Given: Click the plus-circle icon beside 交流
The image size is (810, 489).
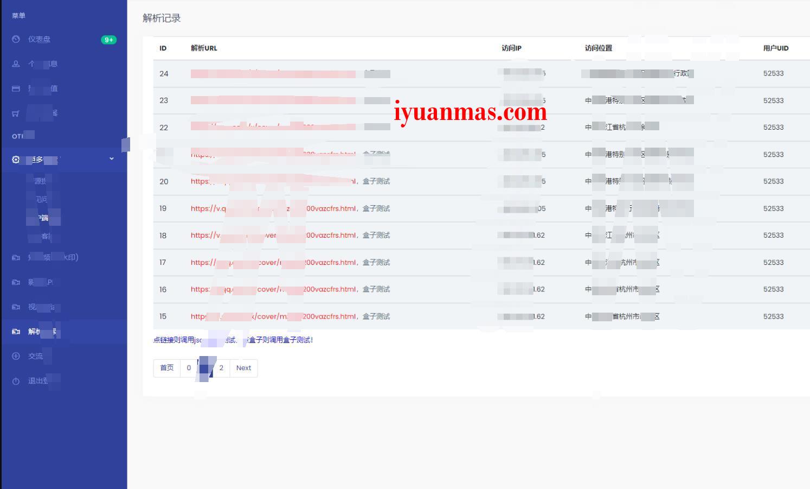Looking at the screenshot, I should pyautogui.click(x=16, y=356).
